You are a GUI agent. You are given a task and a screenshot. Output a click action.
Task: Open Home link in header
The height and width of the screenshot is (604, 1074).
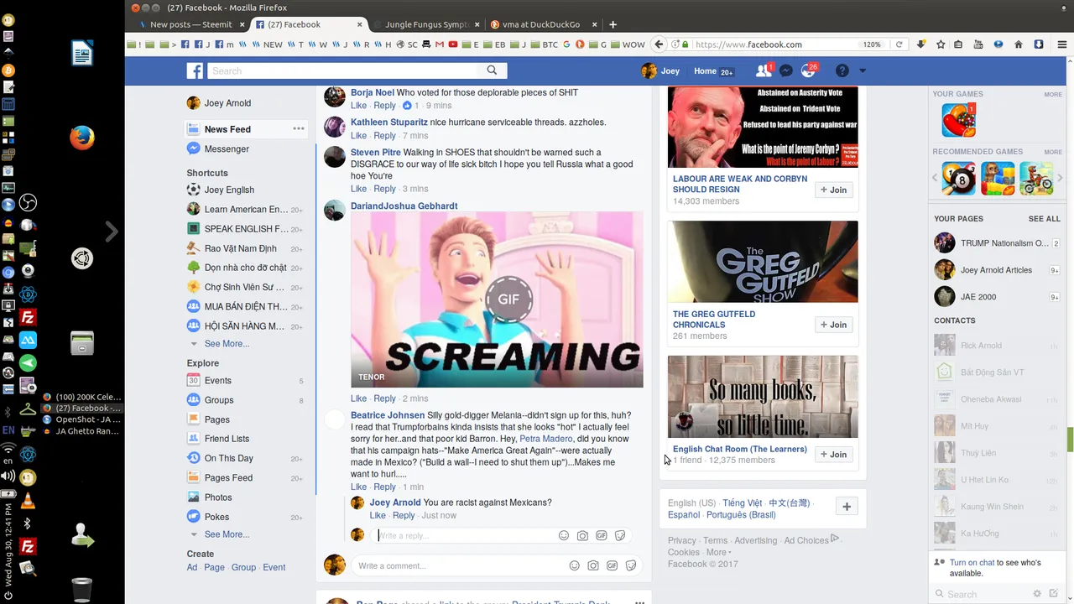(705, 71)
